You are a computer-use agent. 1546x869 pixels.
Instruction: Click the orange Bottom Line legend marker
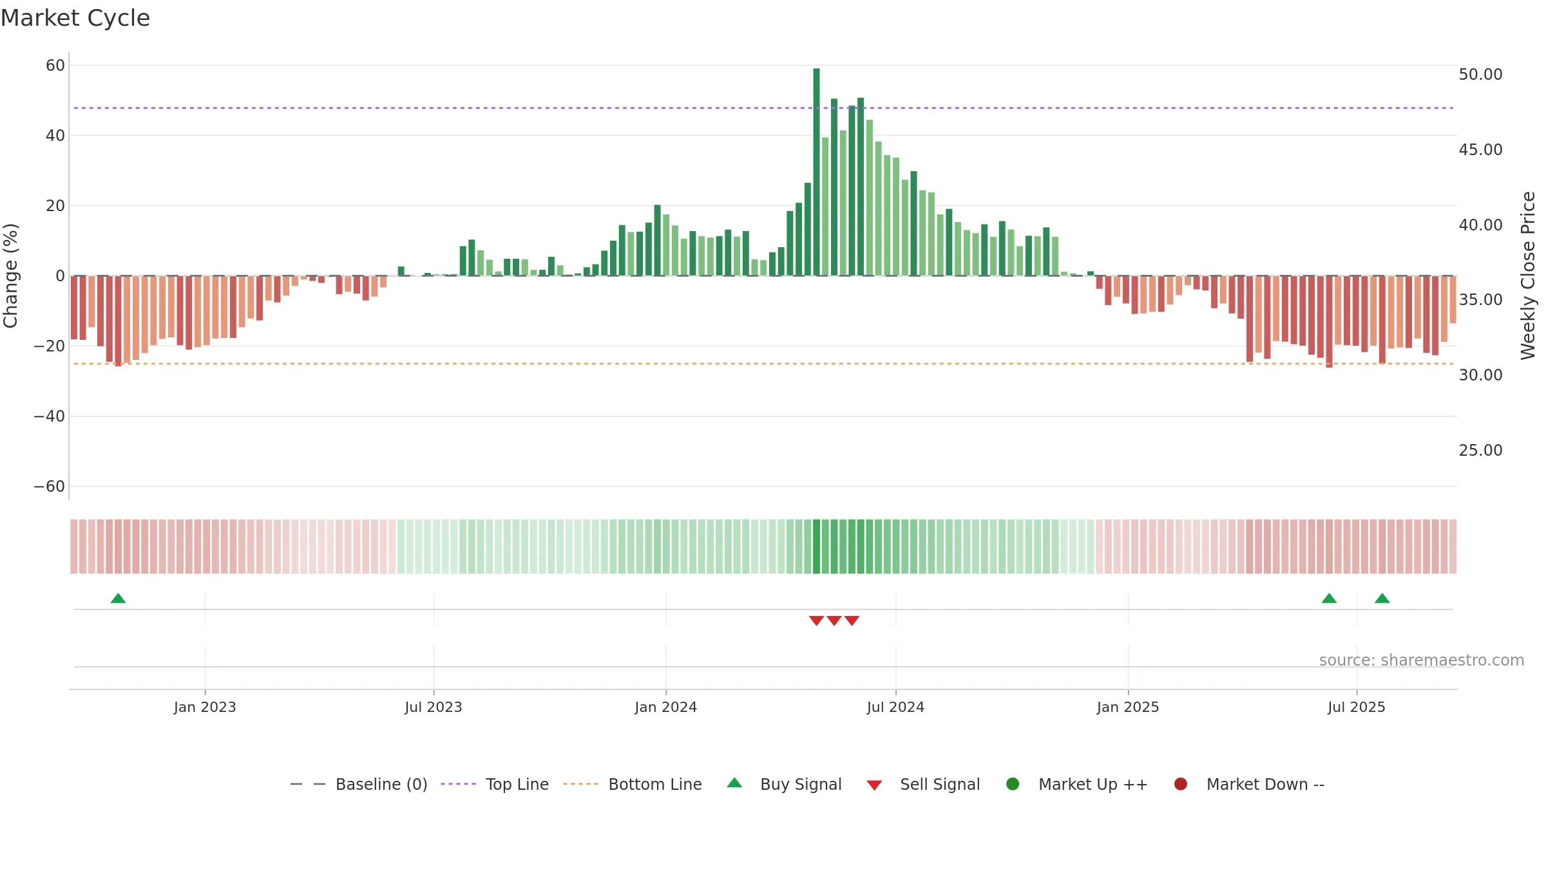(580, 784)
